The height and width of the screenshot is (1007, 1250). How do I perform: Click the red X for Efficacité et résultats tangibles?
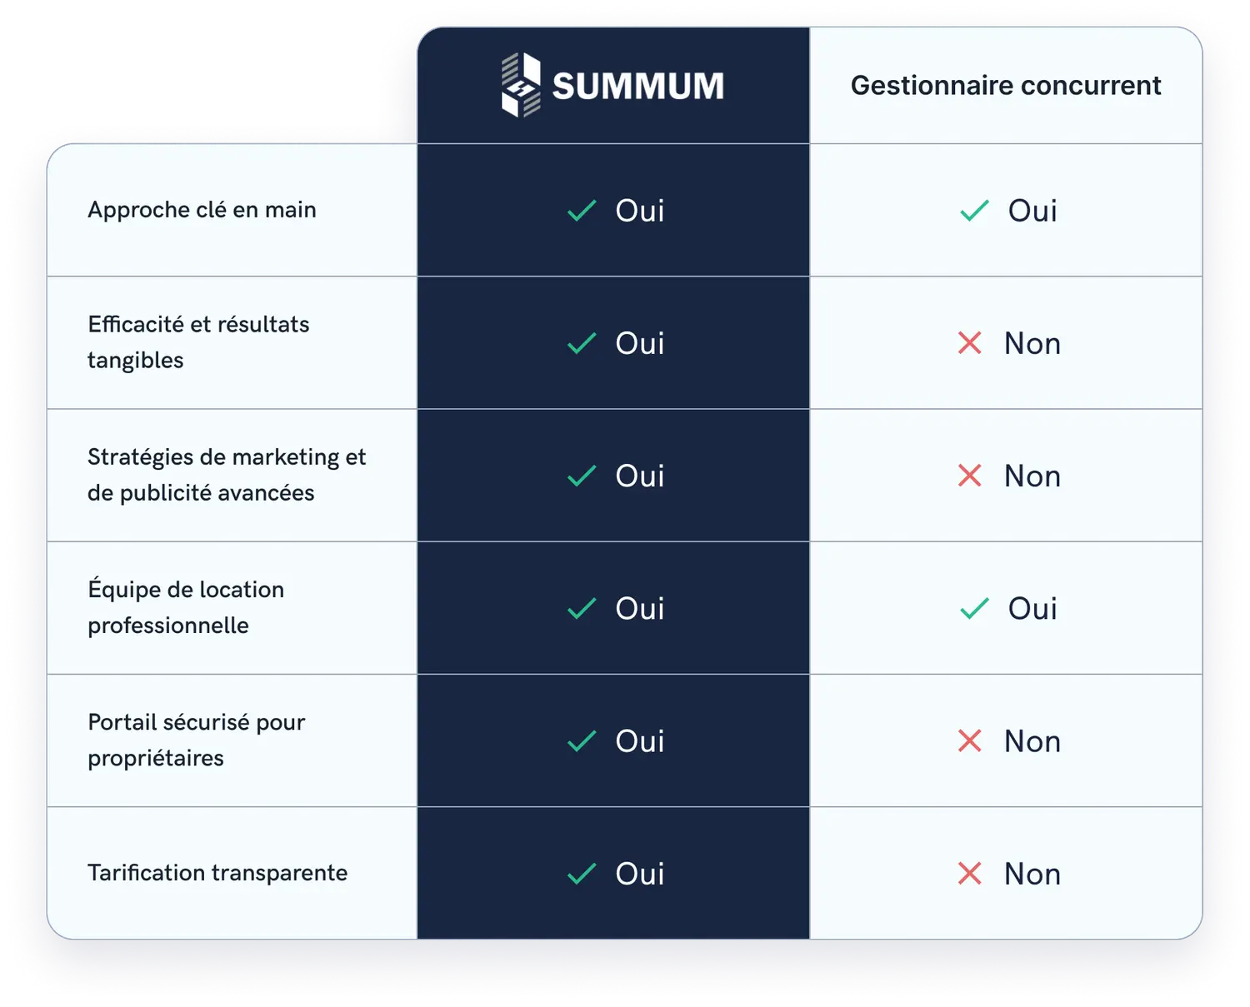click(970, 343)
